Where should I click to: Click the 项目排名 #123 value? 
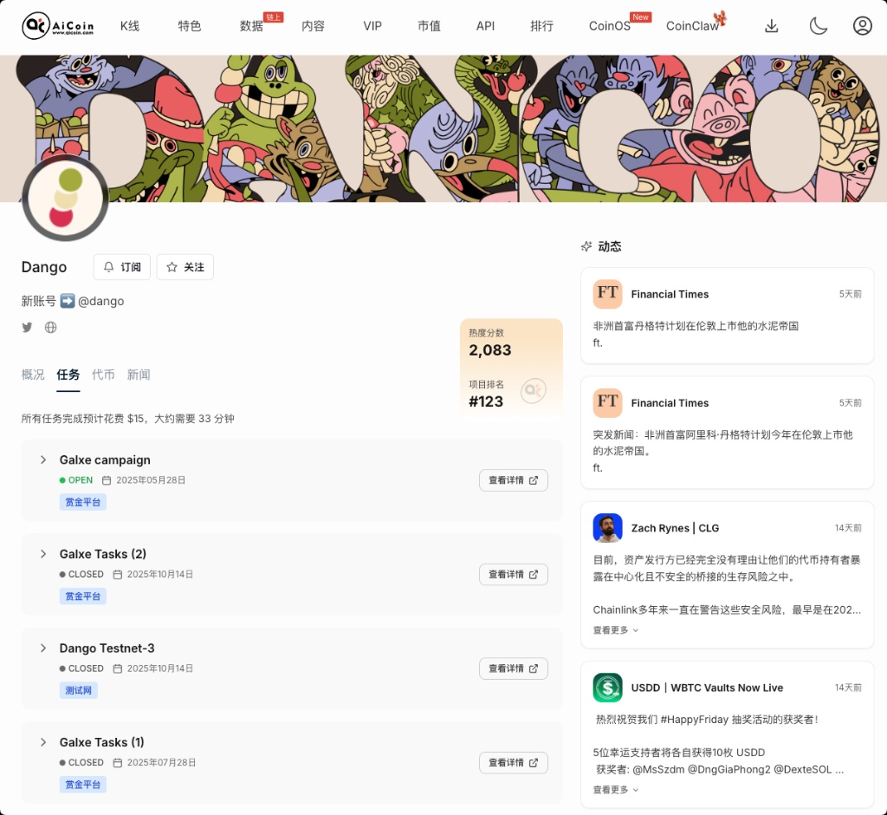click(x=486, y=401)
